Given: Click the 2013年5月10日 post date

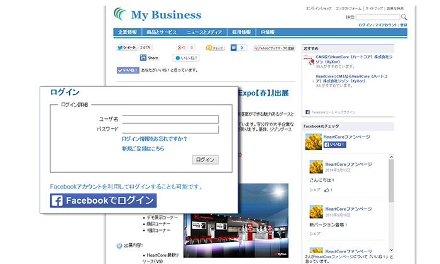Looking at the screenshot, I should 338,215.
